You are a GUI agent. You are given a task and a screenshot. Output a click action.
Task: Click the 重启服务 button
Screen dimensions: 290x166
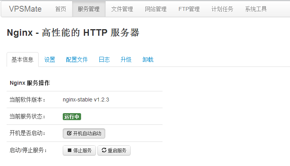[x=114, y=150]
